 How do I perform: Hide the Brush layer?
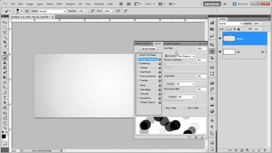pos(220,39)
